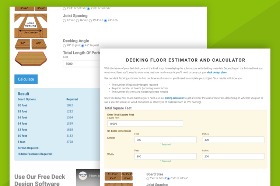The height and width of the screenshot is (186, 280).
Task: Click the 5/4"x4" board image in front window
Action: pos(127,174)
